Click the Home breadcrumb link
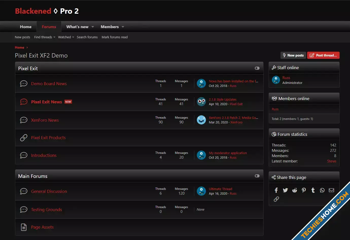 (x=20, y=47)
